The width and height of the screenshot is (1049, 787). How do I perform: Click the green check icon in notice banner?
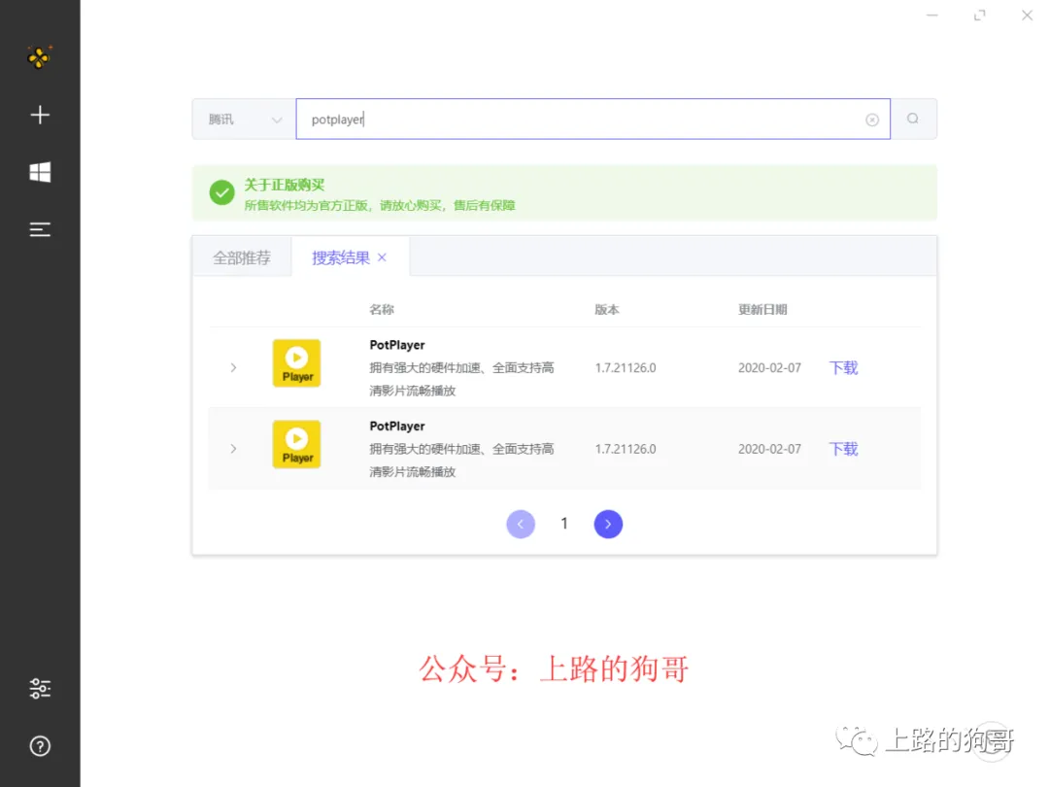click(221, 192)
